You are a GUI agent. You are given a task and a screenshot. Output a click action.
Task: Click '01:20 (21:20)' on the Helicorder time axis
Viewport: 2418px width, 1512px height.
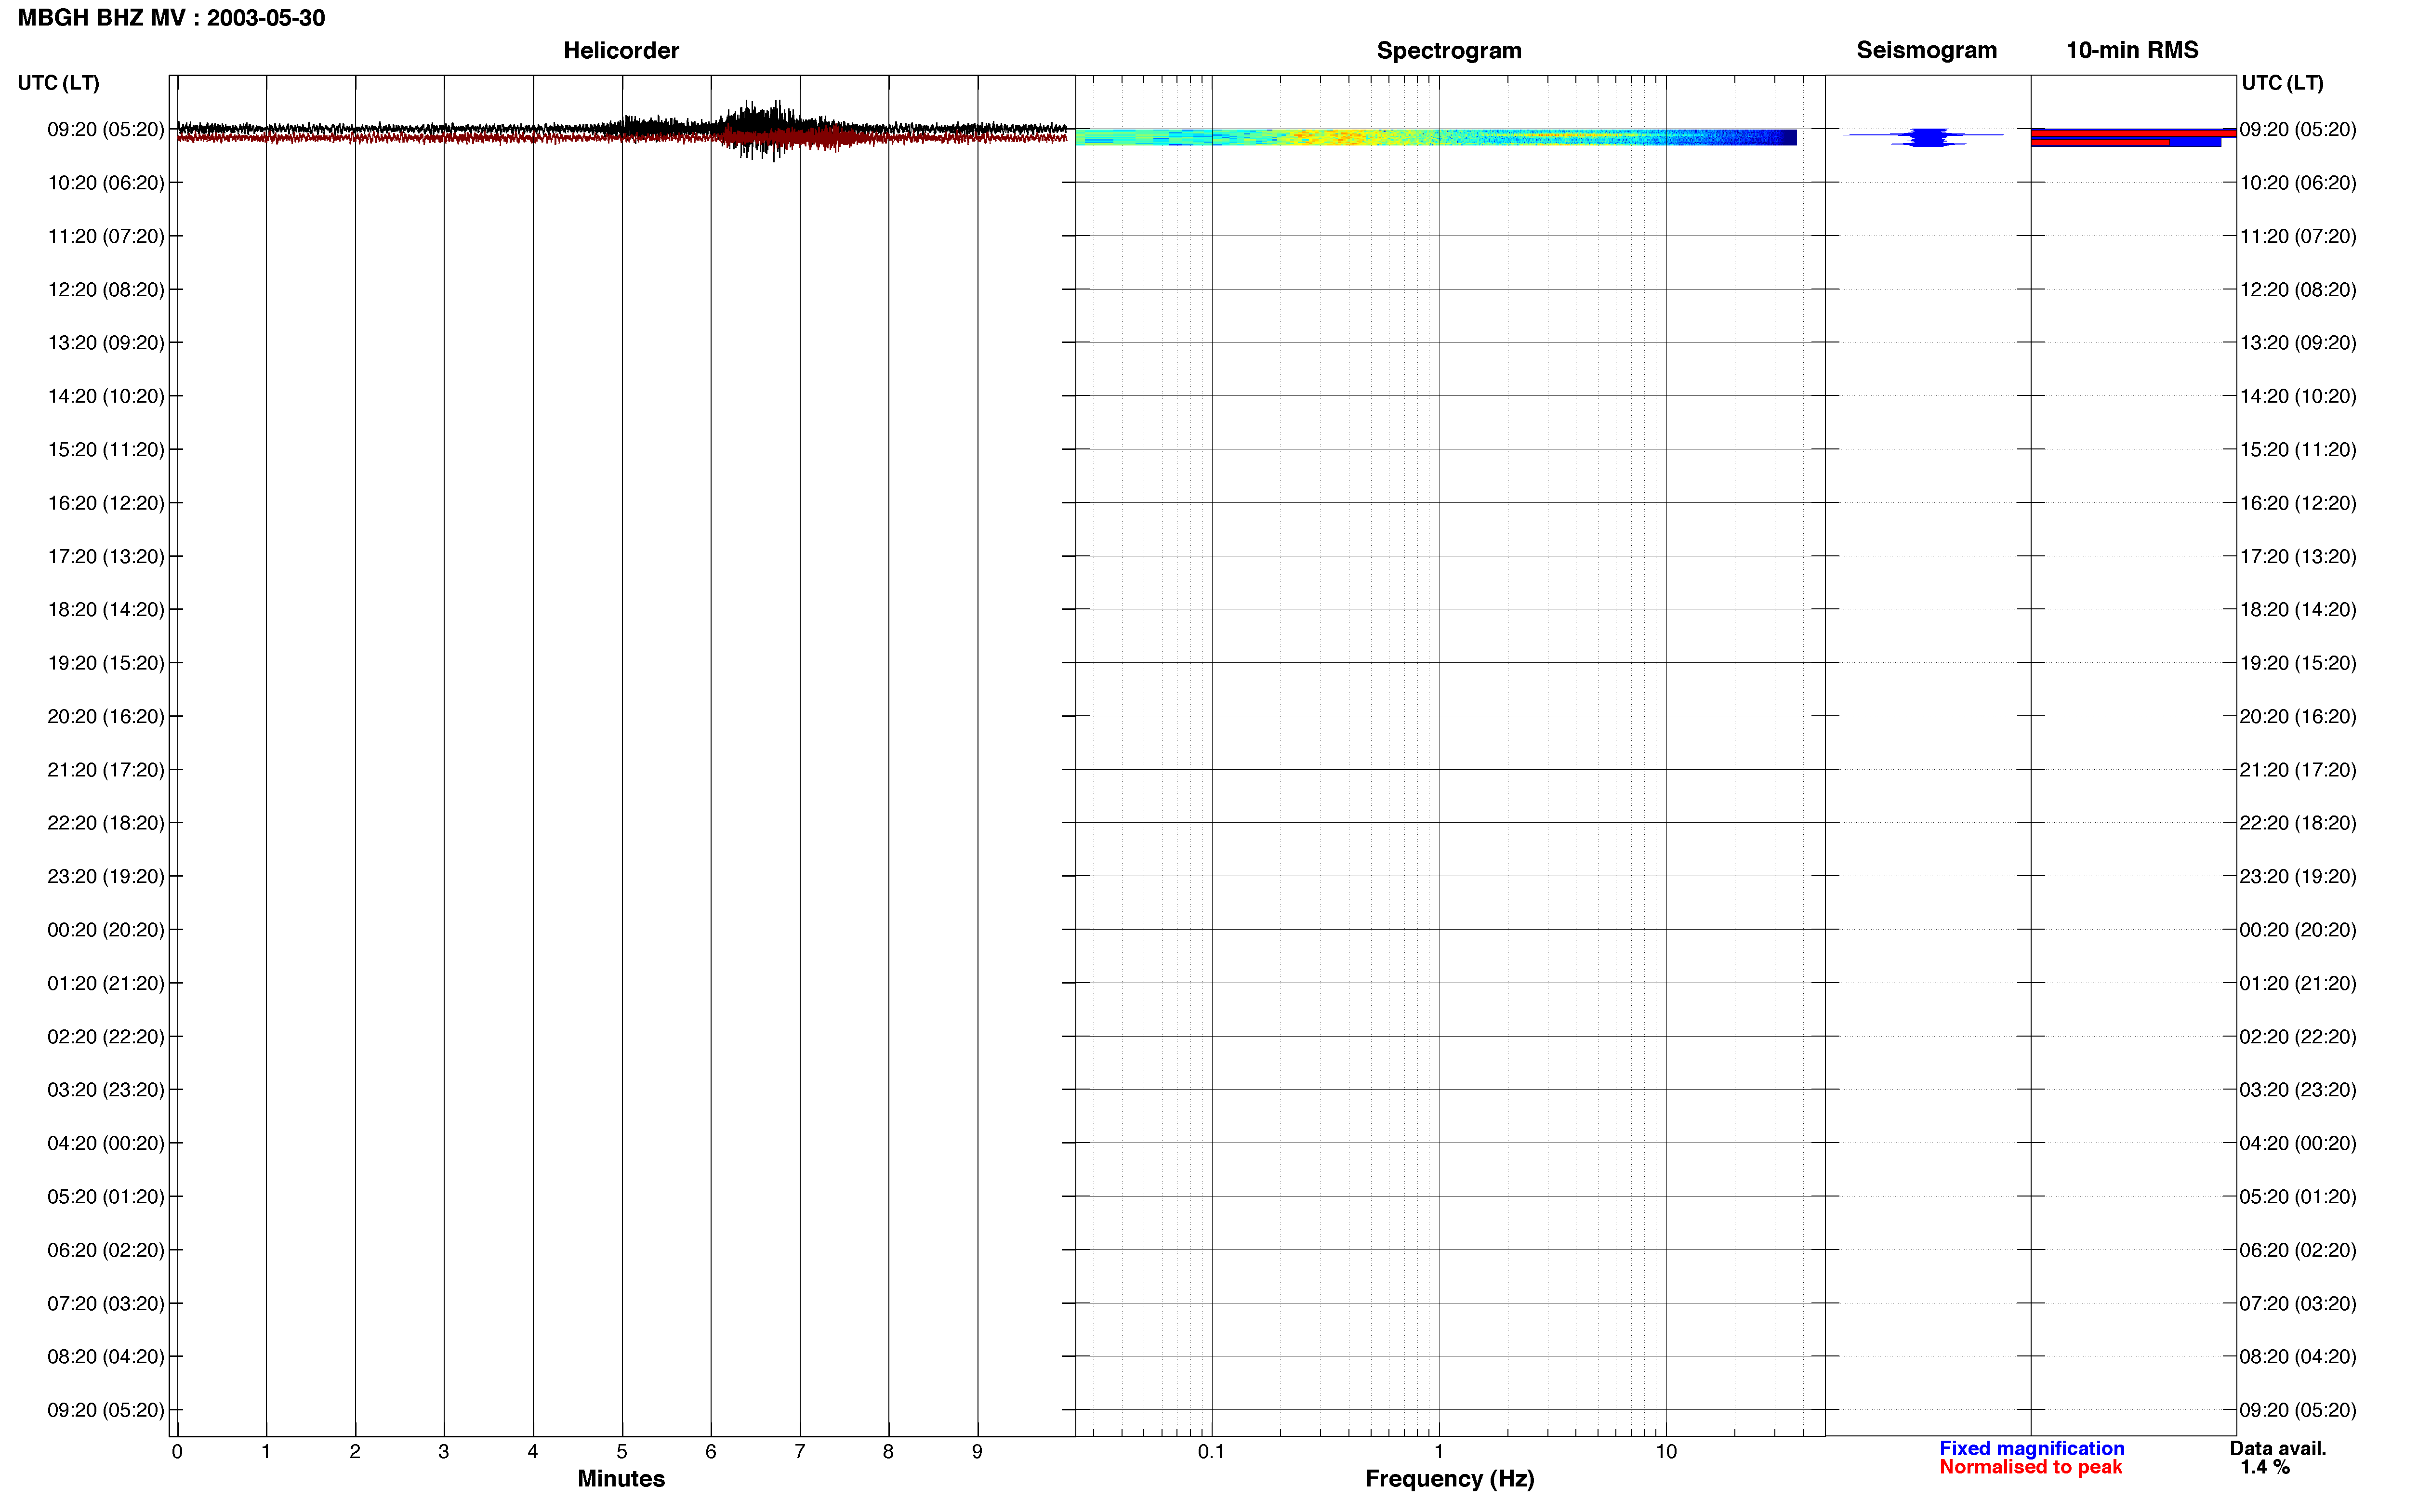pos(106,983)
